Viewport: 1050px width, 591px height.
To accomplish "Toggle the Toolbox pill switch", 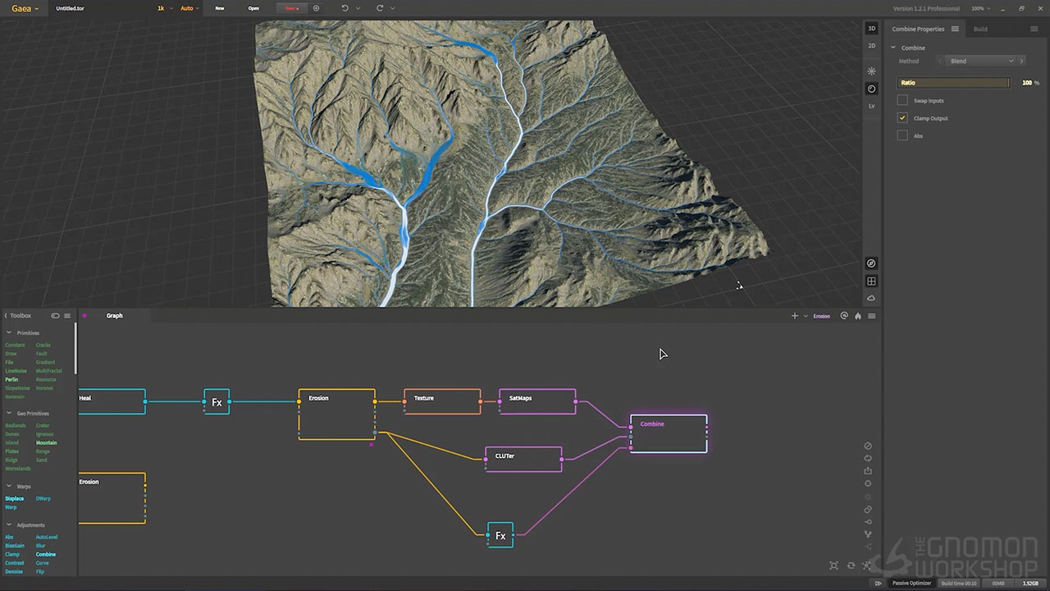I will click(55, 315).
